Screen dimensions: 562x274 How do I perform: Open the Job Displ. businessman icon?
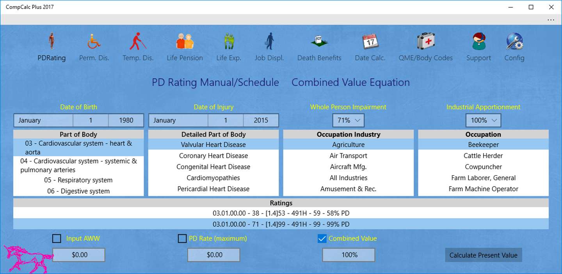(x=269, y=41)
